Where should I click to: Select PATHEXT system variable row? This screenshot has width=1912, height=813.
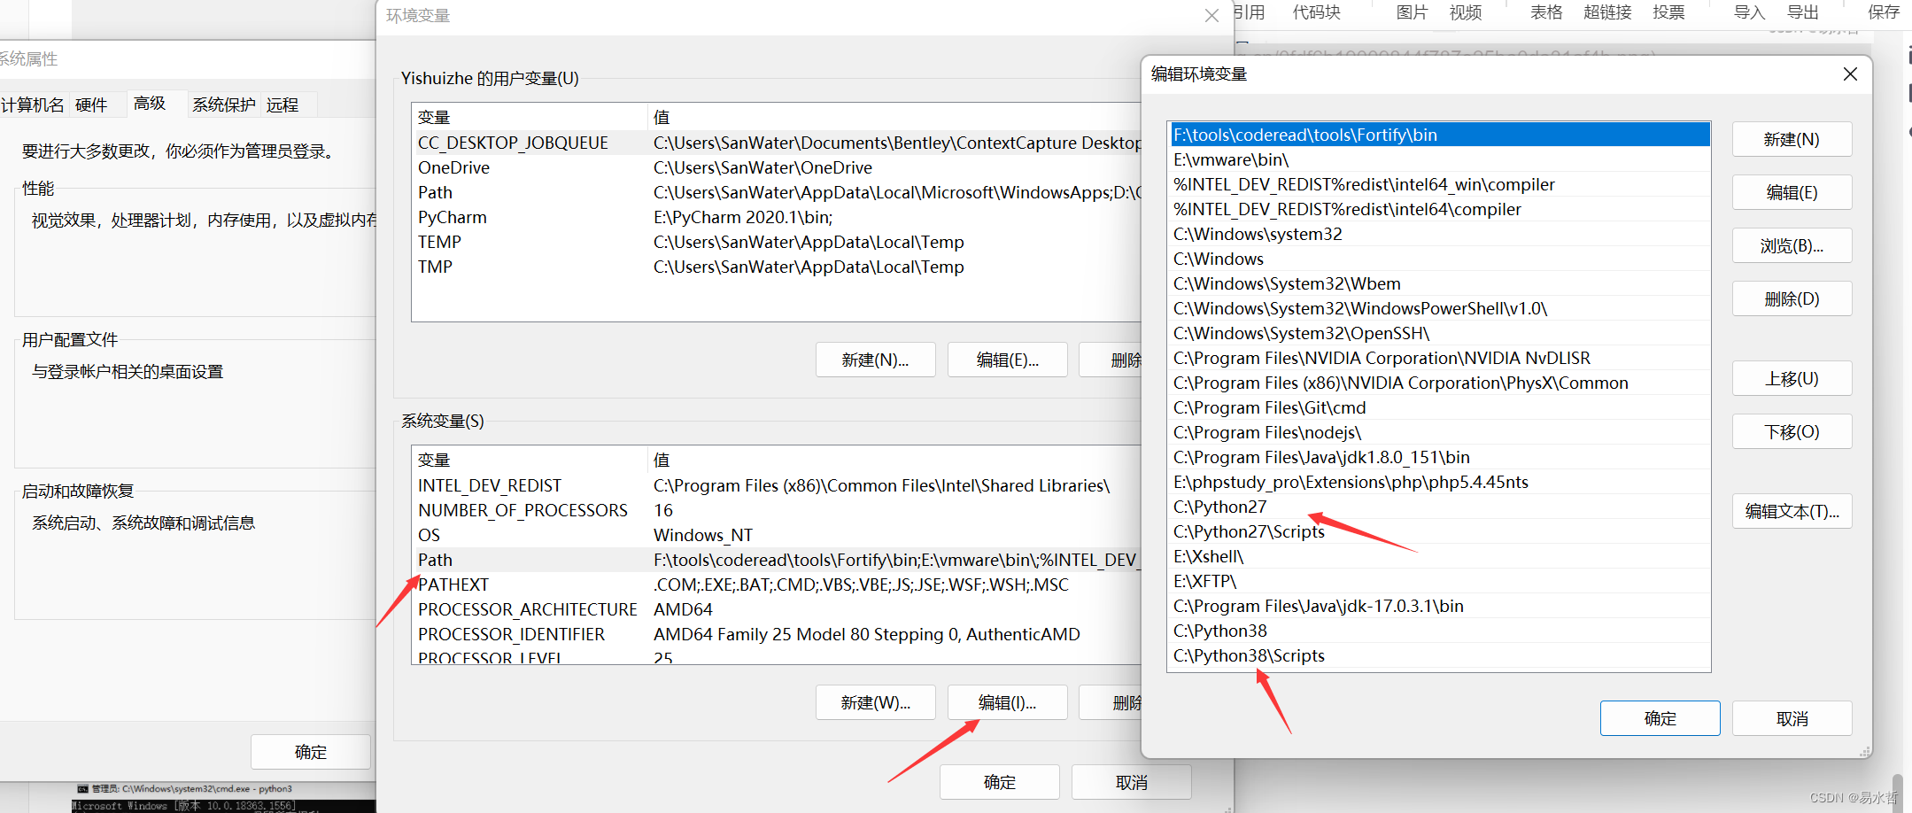(x=778, y=585)
